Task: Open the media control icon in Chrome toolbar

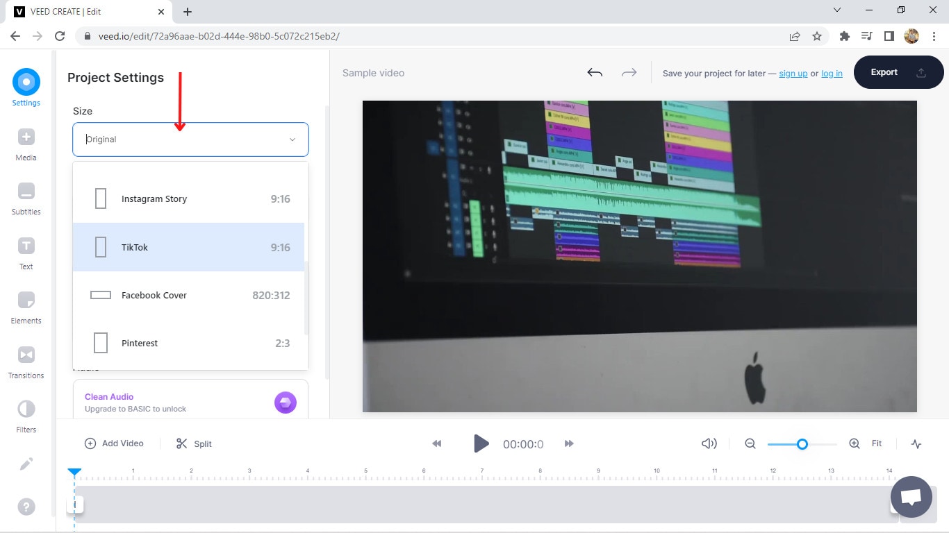Action: (866, 36)
